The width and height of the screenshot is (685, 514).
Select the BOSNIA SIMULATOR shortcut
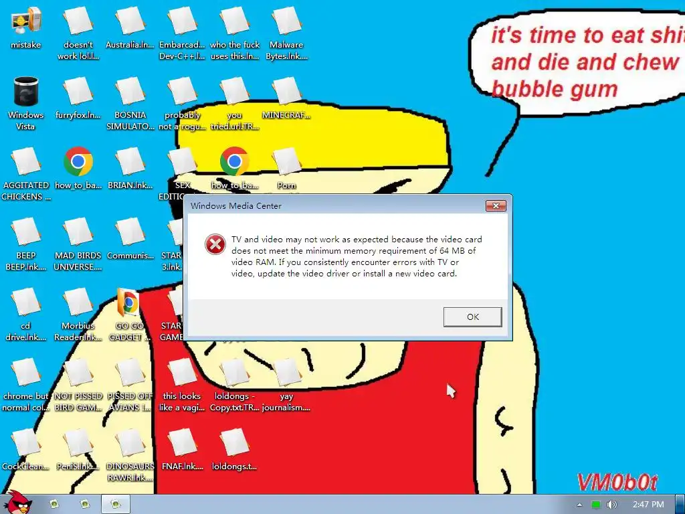[x=130, y=104]
